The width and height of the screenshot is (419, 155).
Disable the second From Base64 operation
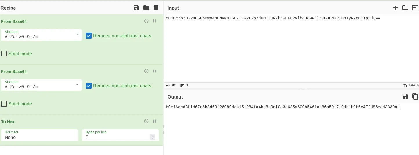(x=146, y=71)
